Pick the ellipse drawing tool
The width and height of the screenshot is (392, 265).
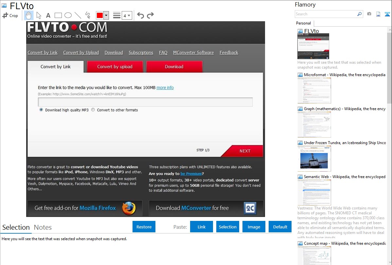[x=68, y=15]
